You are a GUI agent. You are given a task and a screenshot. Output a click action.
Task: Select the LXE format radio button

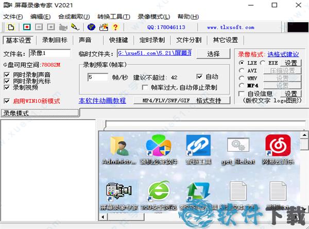coord(242,63)
